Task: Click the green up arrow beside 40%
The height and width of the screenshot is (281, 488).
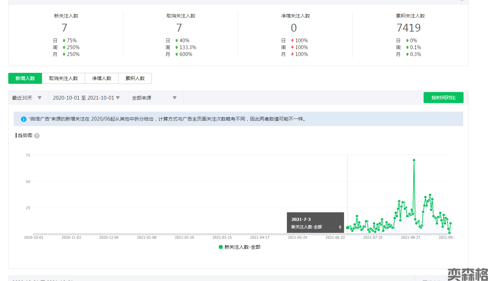Action: (x=177, y=41)
